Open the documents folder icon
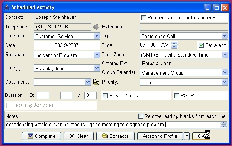 click(x=96, y=82)
